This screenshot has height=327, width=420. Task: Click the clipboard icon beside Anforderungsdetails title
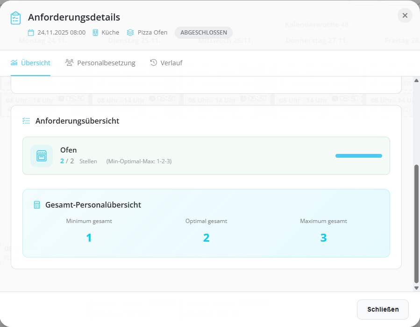[x=16, y=17]
